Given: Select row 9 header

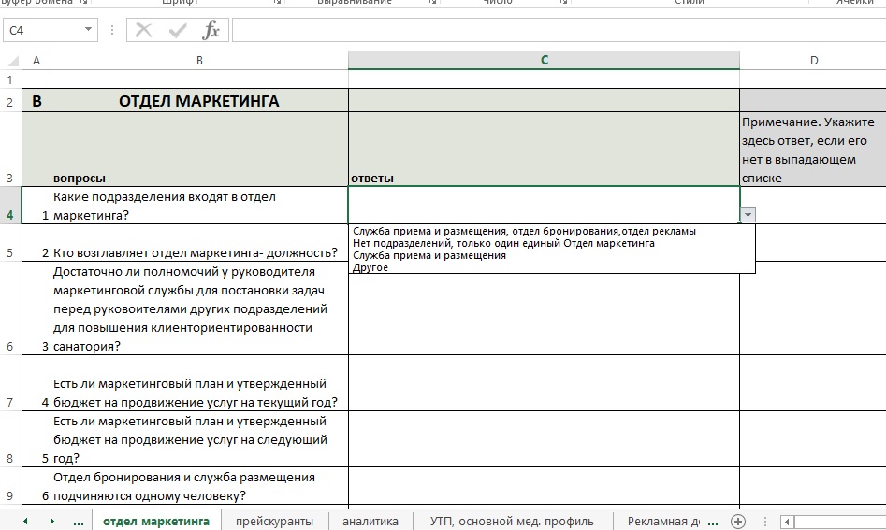Looking at the screenshot, I should [x=10, y=487].
